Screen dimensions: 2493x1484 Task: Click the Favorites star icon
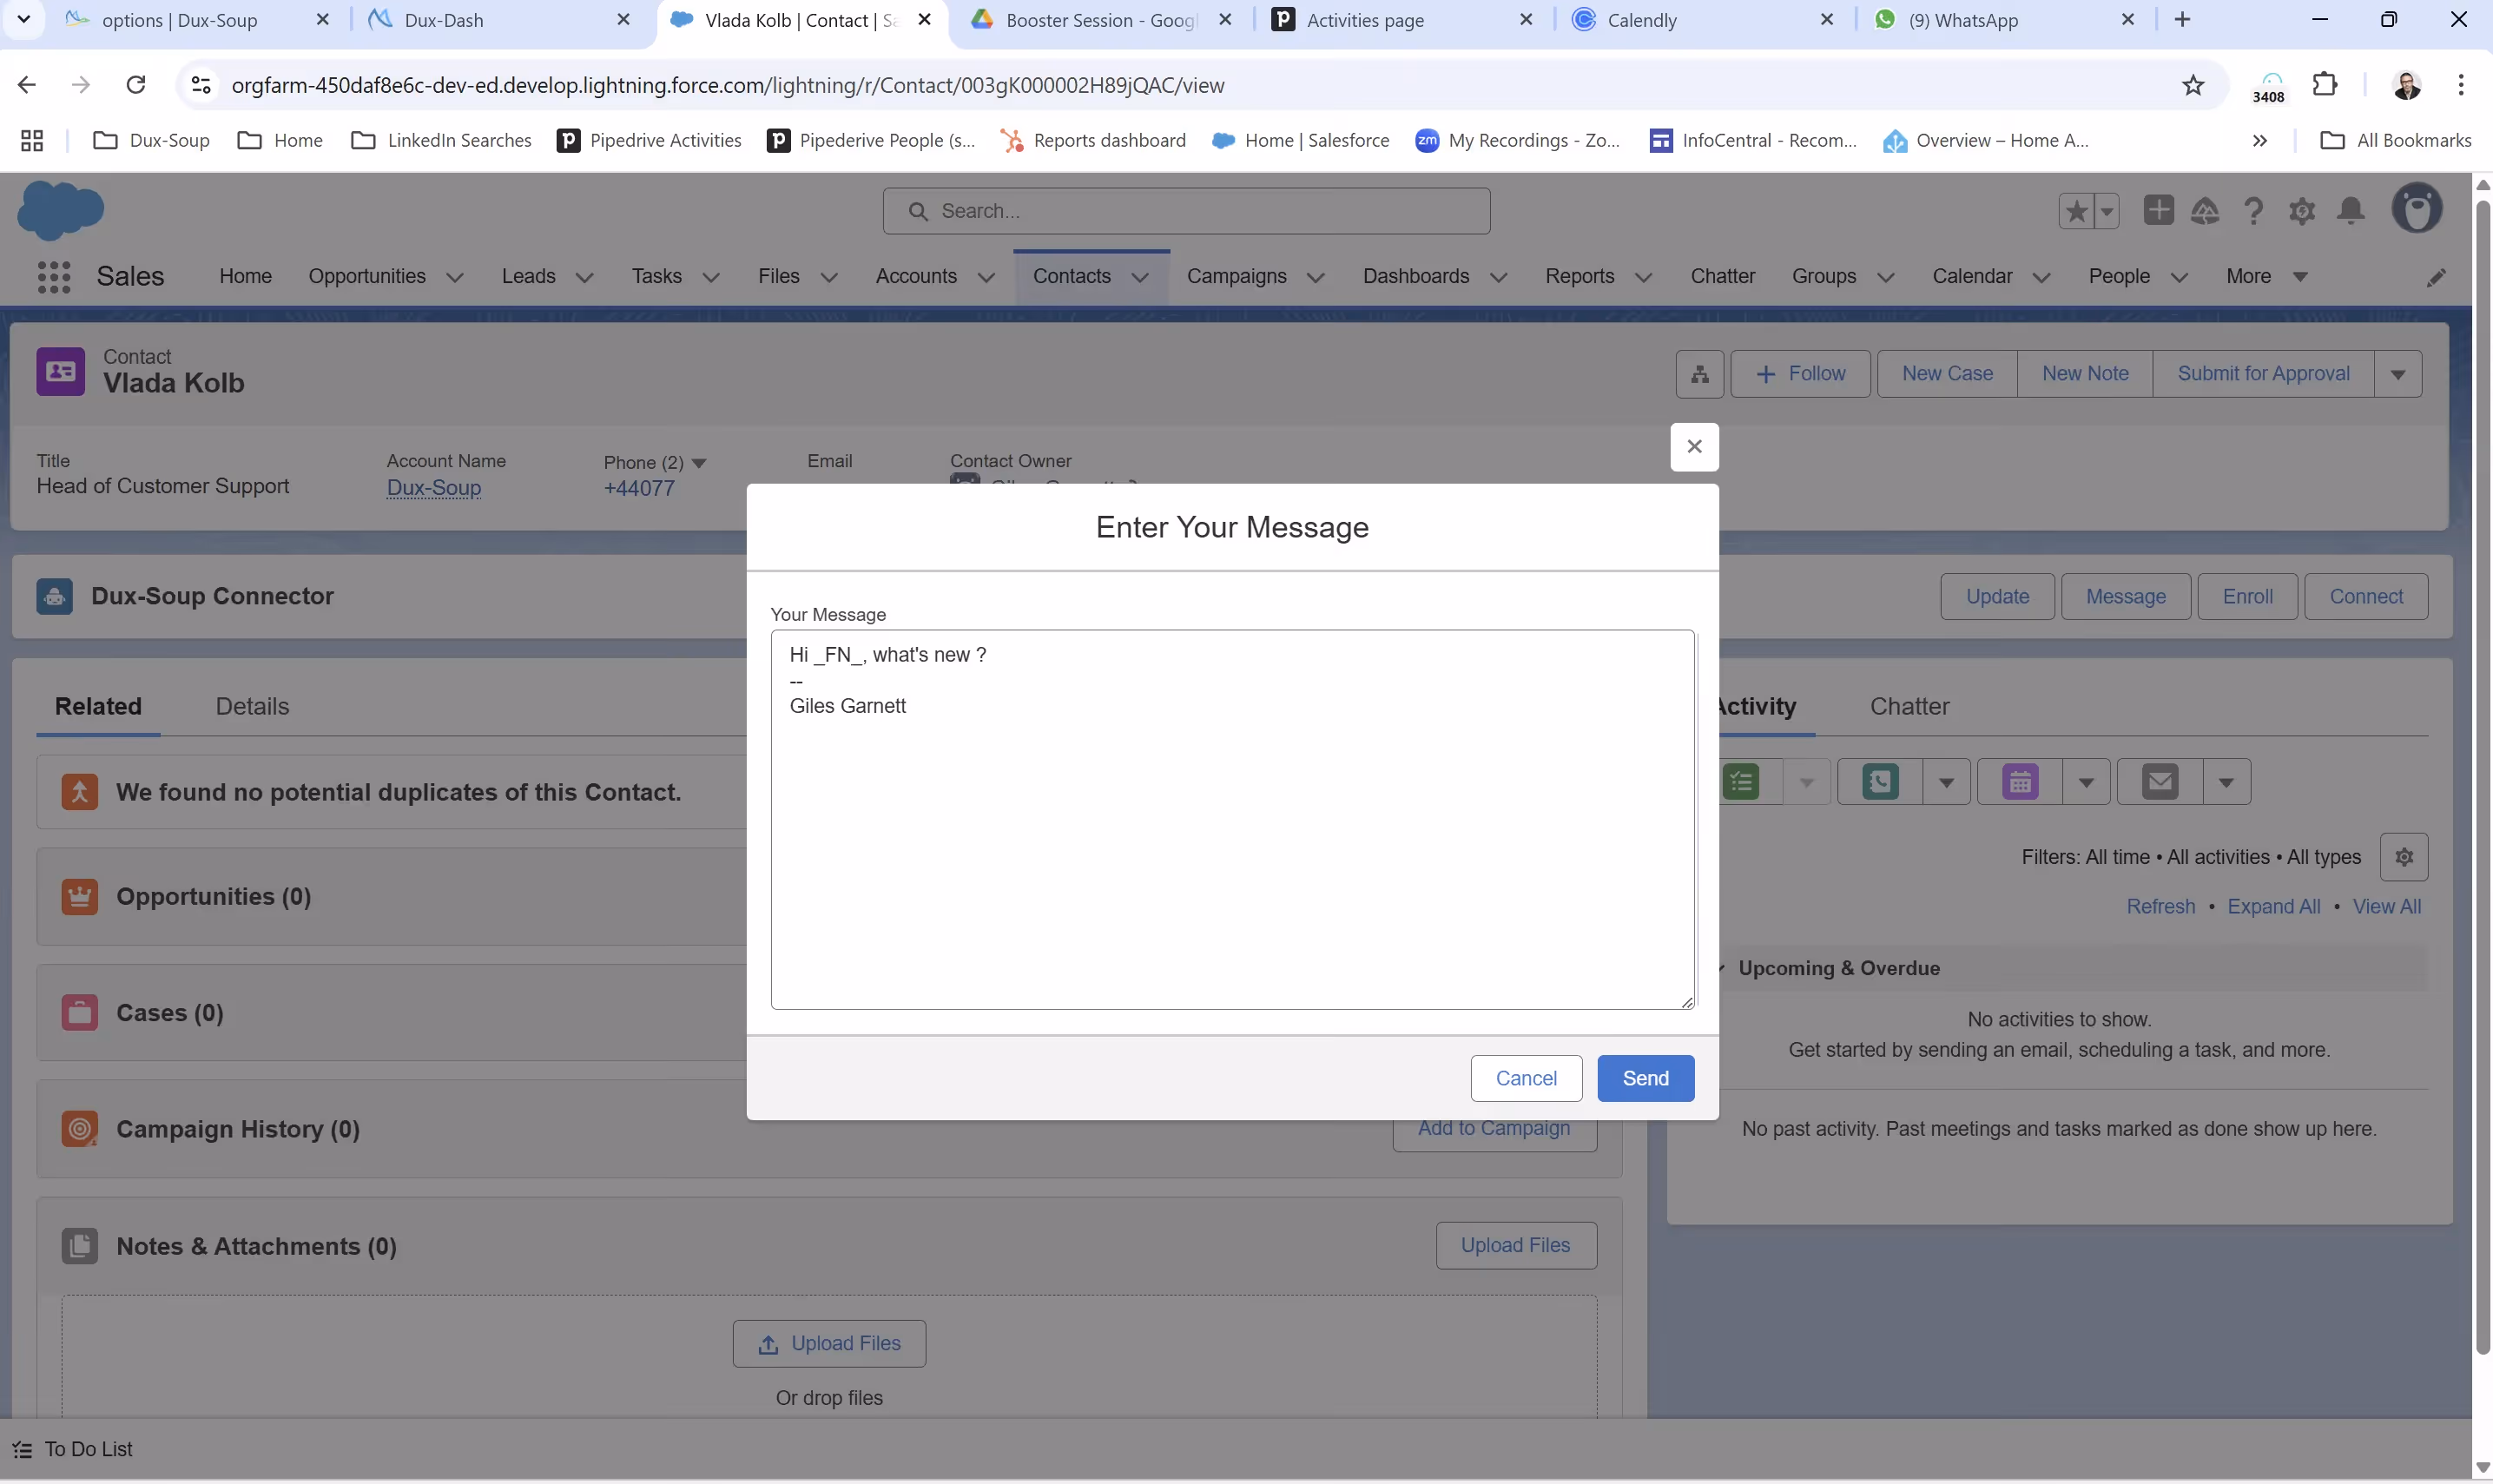tap(2076, 211)
